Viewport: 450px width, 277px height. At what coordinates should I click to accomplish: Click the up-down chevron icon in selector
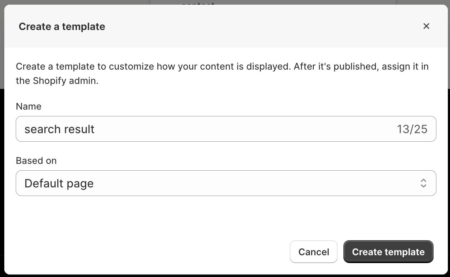click(424, 183)
